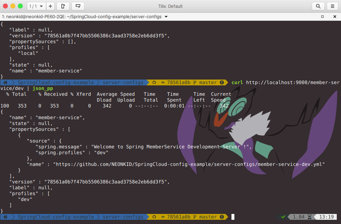Add a new terminal session
Image resolution: width=341 pixels, height=224 pixels.
point(50,6)
